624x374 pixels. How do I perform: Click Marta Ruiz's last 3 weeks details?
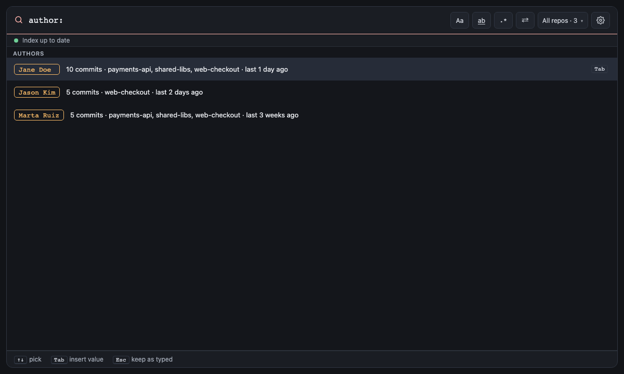click(x=184, y=115)
